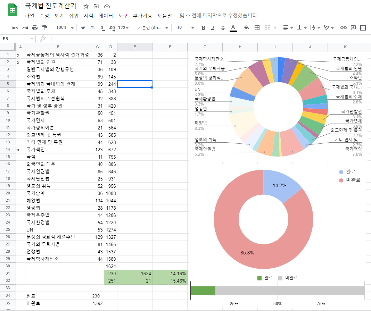The height and width of the screenshot is (311, 371).
Task: Open the 삽입 menu
Action: click(74, 16)
